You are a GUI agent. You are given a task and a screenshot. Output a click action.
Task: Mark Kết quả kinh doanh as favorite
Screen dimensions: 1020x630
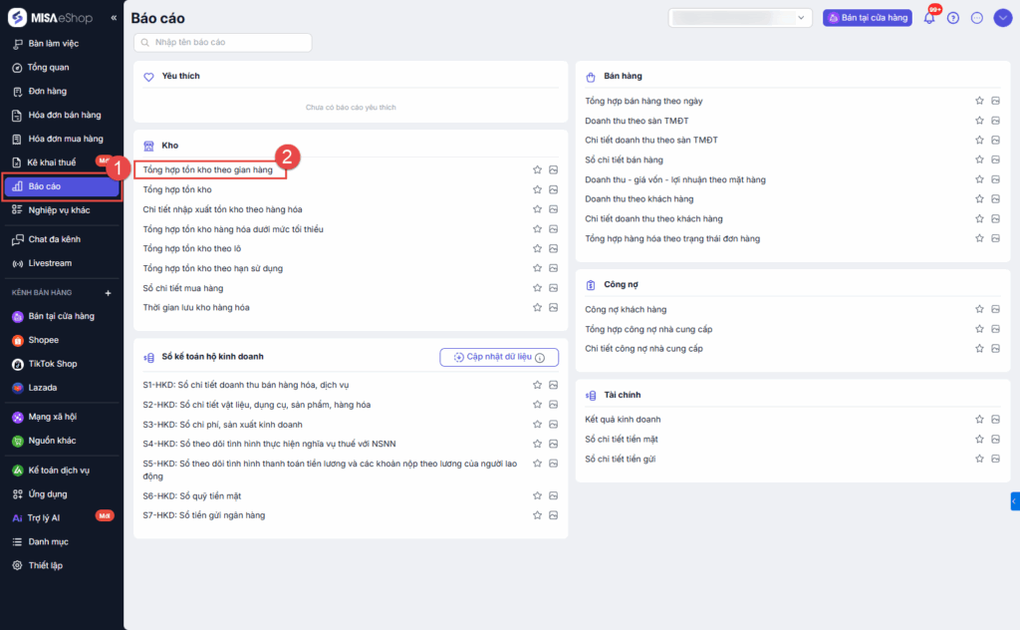click(x=980, y=420)
